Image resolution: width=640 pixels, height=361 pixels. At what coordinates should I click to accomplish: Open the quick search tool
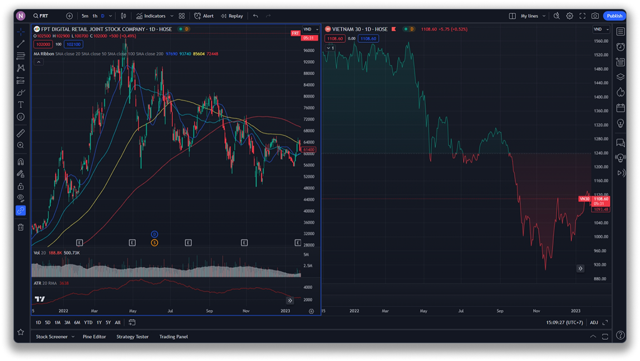[x=557, y=16]
